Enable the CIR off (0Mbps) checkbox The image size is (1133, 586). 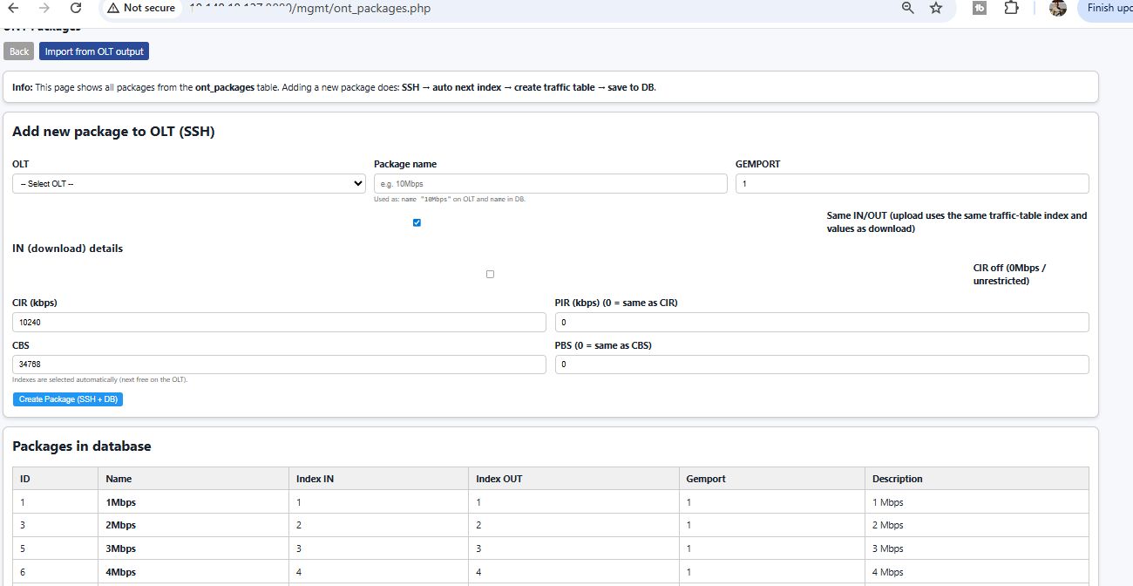490,273
